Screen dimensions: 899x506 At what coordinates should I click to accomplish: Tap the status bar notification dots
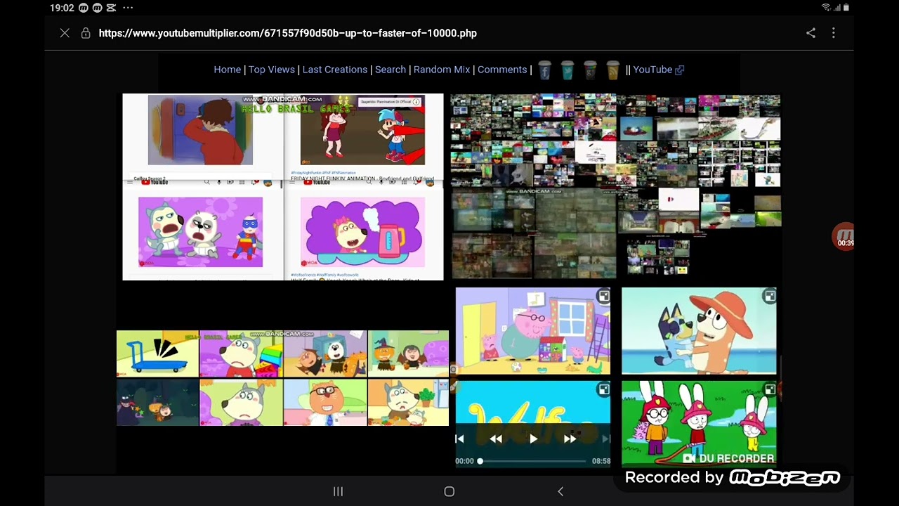128,8
